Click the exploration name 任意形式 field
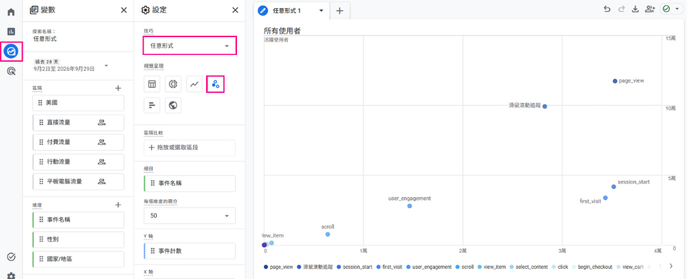Screen dimensions: 687x279 point(45,39)
